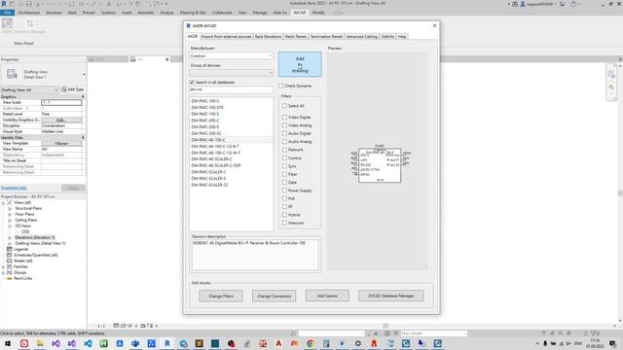Click the Groups icon in Project Browser

tap(10, 272)
